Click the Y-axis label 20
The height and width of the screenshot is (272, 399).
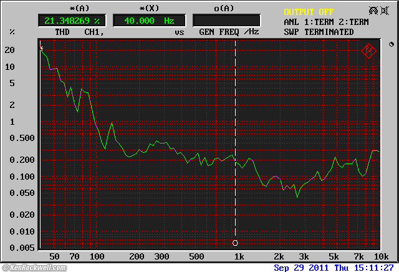[x=10, y=50]
